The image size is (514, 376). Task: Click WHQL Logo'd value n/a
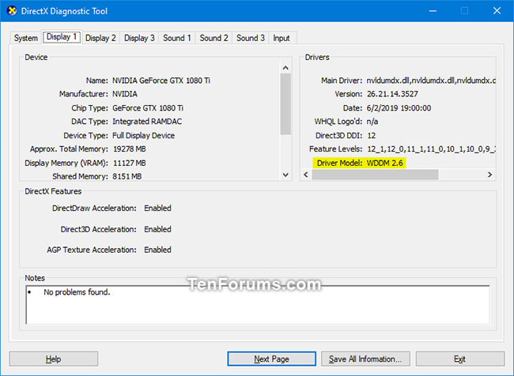click(372, 122)
